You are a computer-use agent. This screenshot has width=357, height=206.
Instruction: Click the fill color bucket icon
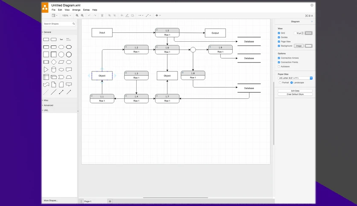[x=122, y=15]
